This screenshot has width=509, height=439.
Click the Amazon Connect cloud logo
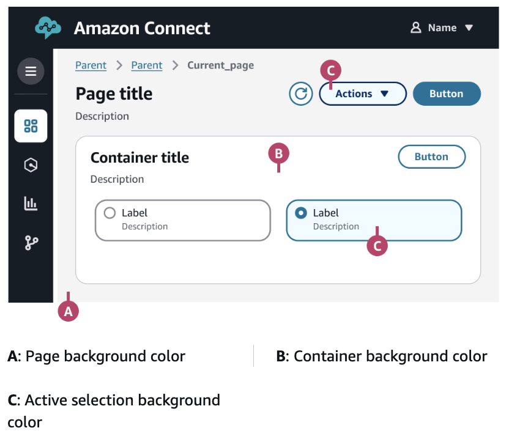pos(48,28)
